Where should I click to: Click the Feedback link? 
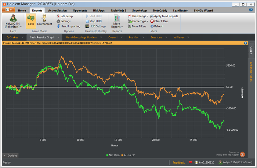pyautogui.click(x=179, y=163)
